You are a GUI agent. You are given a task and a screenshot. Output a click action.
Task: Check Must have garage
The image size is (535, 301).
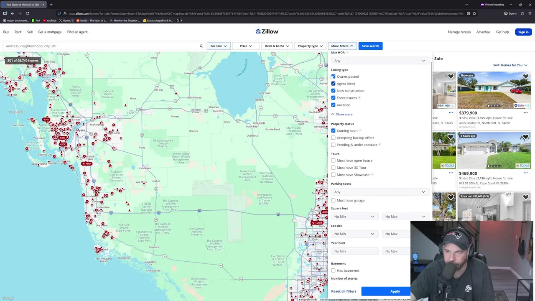coord(333,200)
